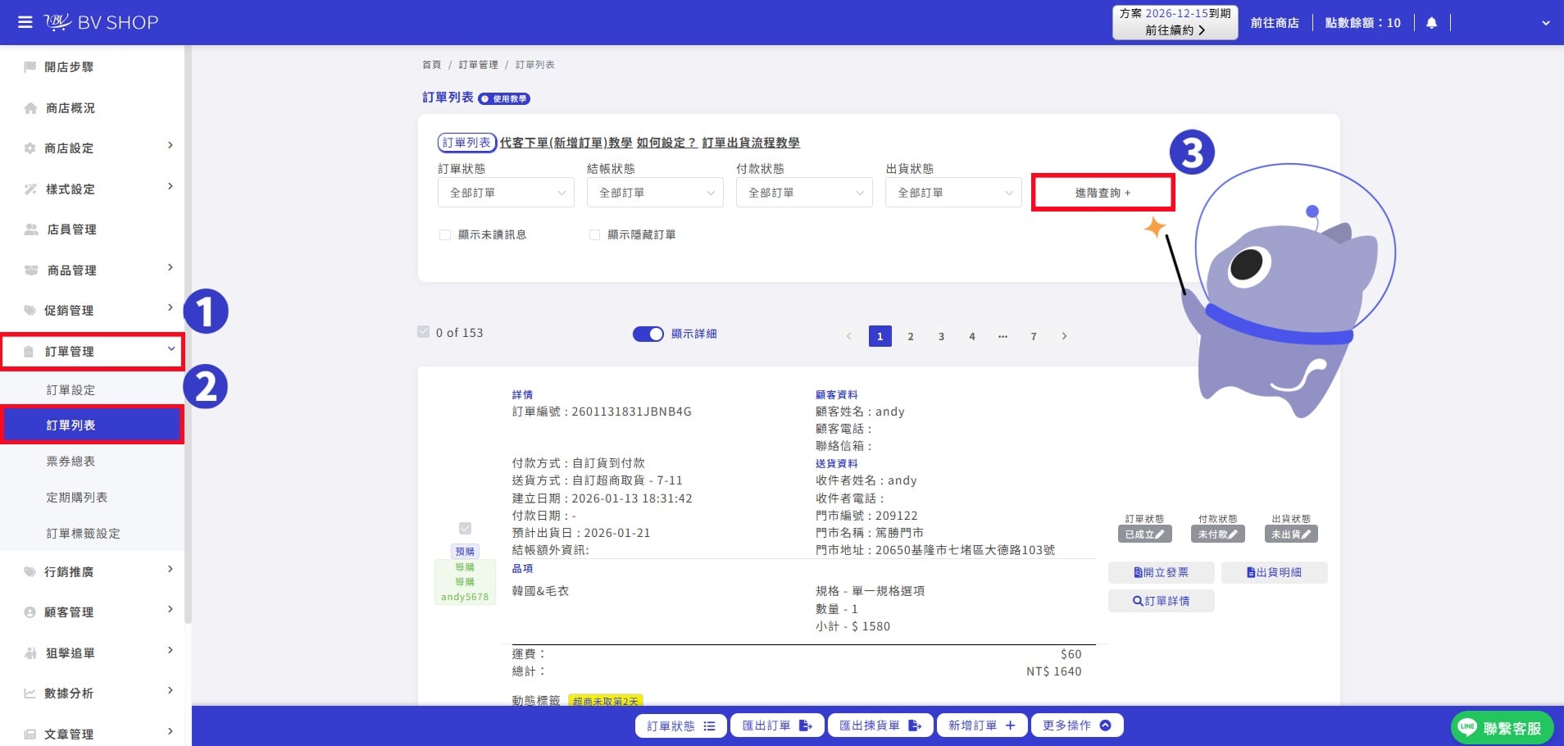Click the 未付款 payment status edit badge
The height and width of the screenshot is (746, 1564).
point(1217,534)
